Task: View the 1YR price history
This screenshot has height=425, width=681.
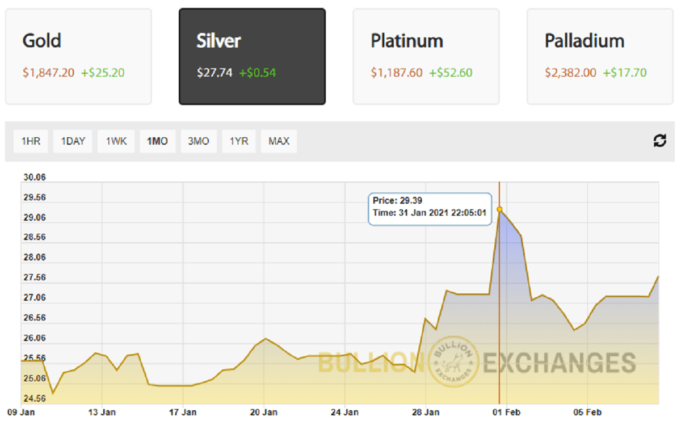Action: tap(239, 141)
